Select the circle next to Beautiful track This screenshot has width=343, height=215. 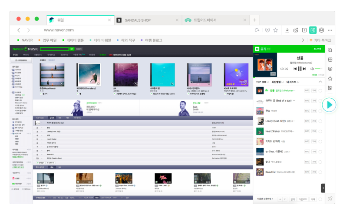pos(320,172)
